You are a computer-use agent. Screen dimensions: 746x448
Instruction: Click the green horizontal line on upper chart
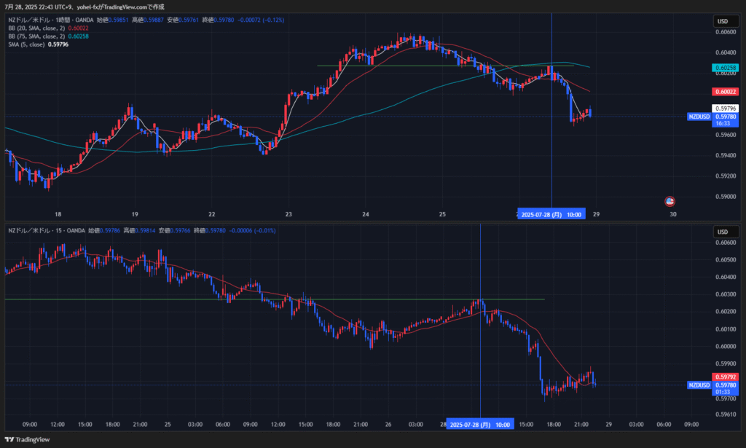pyautogui.click(x=437, y=66)
